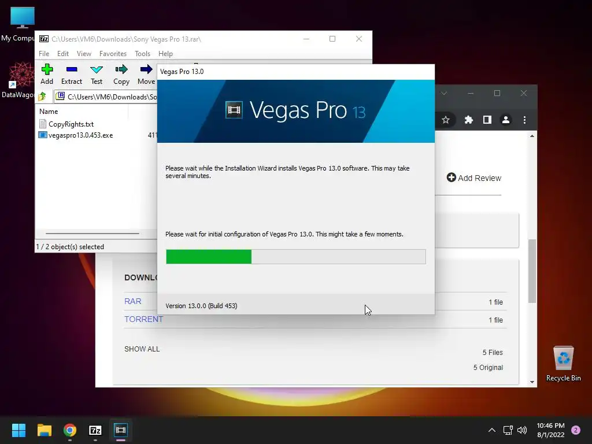Open the Tools menu in 7-Zip

click(x=142, y=54)
